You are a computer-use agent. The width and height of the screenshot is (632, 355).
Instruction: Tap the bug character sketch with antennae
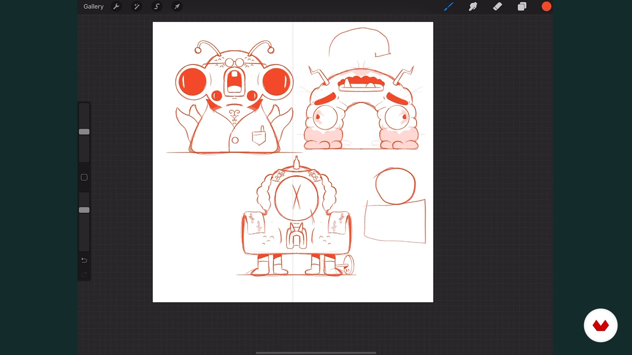pos(234,99)
